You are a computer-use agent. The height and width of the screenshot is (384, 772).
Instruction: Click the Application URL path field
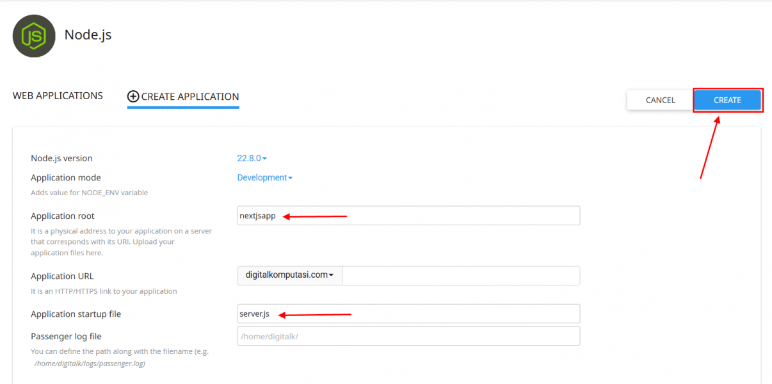[x=461, y=276]
